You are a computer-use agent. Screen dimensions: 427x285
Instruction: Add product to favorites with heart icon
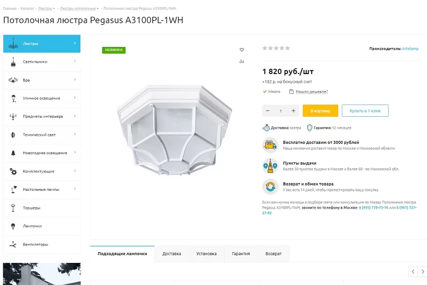pyautogui.click(x=242, y=50)
